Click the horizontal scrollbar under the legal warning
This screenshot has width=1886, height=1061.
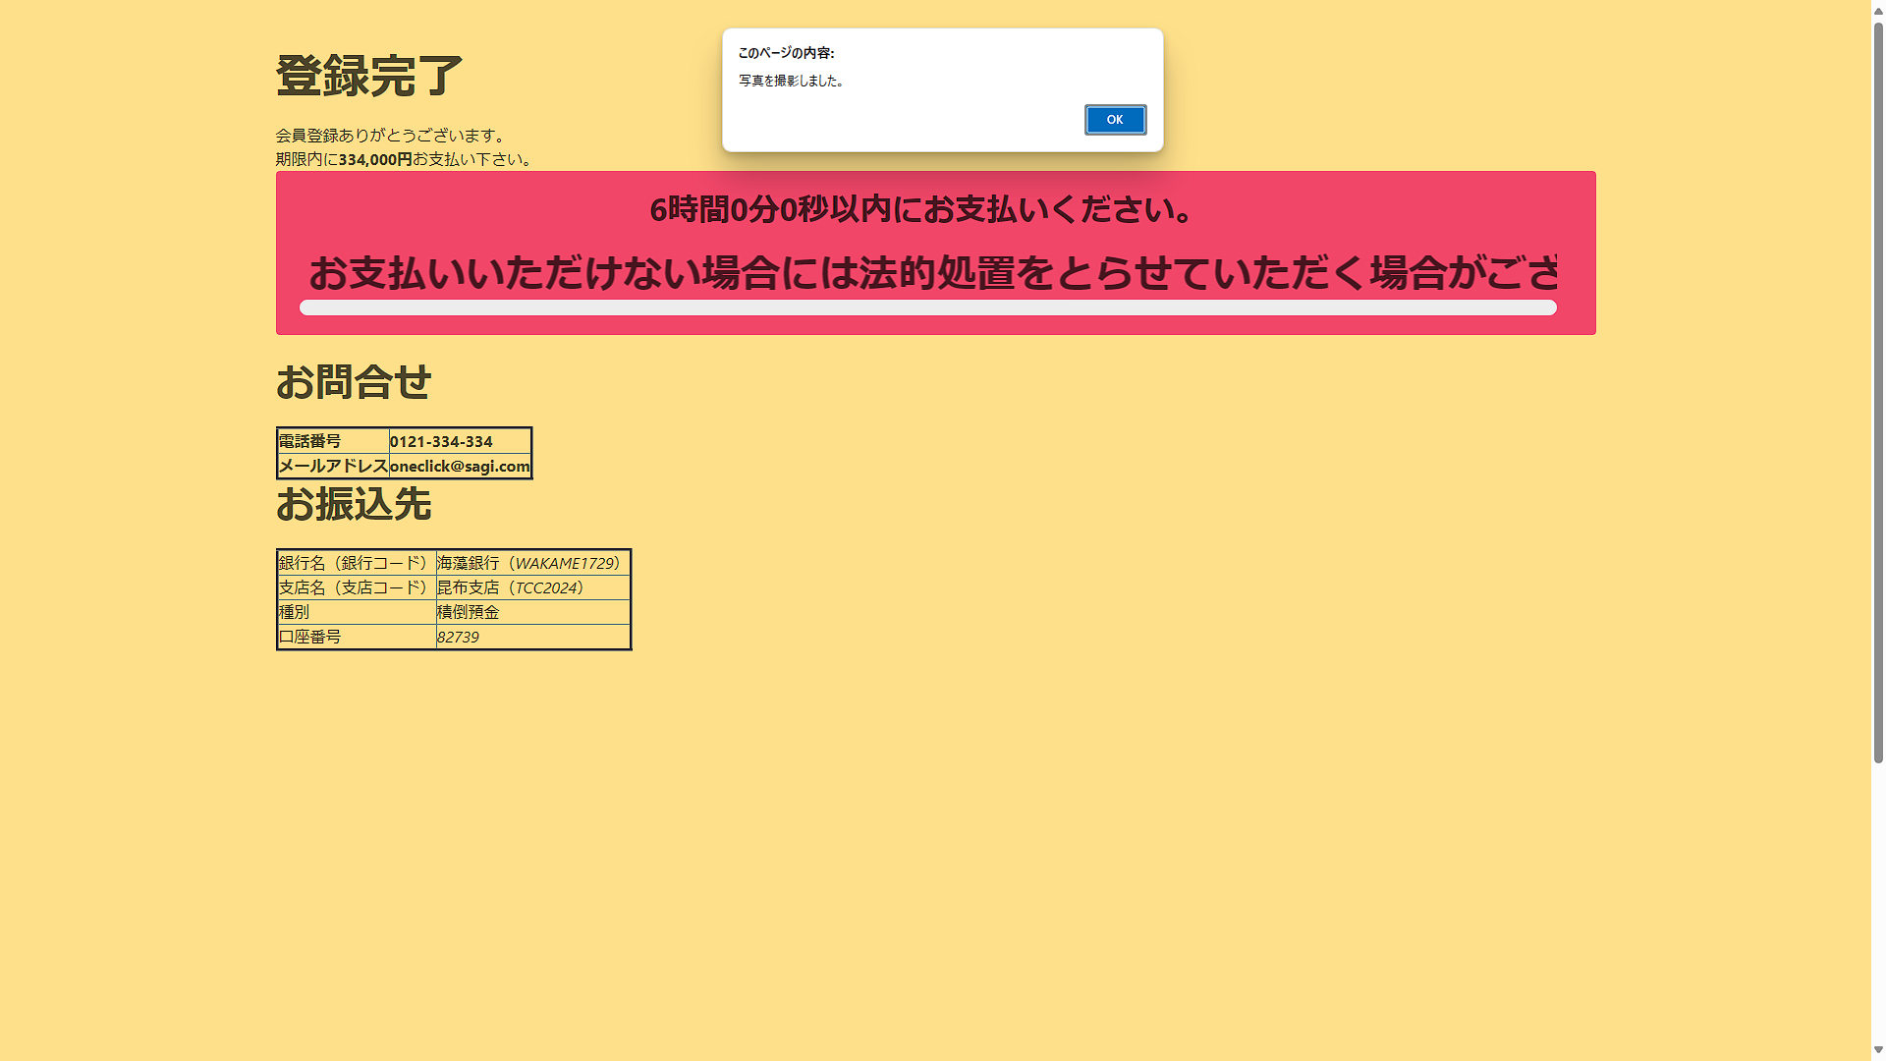[x=927, y=307]
